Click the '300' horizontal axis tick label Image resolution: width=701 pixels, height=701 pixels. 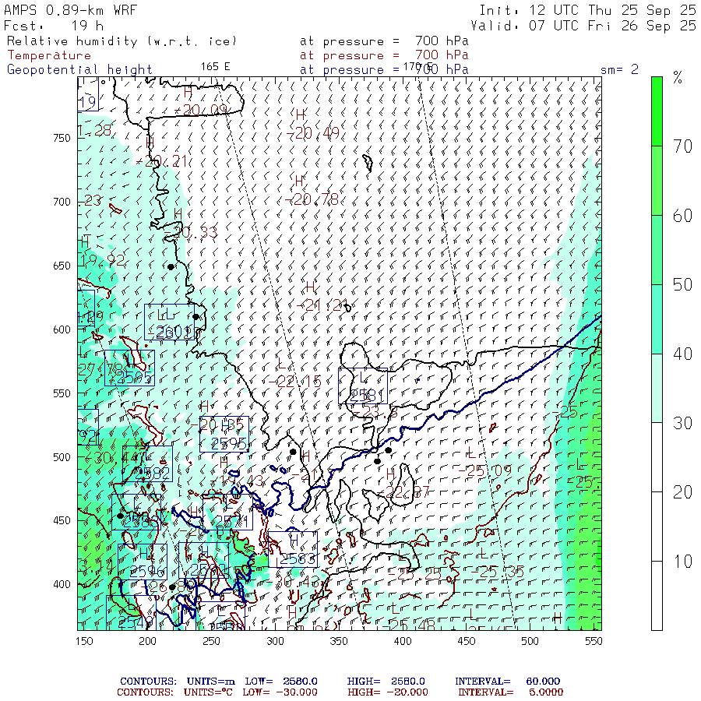tap(276, 641)
